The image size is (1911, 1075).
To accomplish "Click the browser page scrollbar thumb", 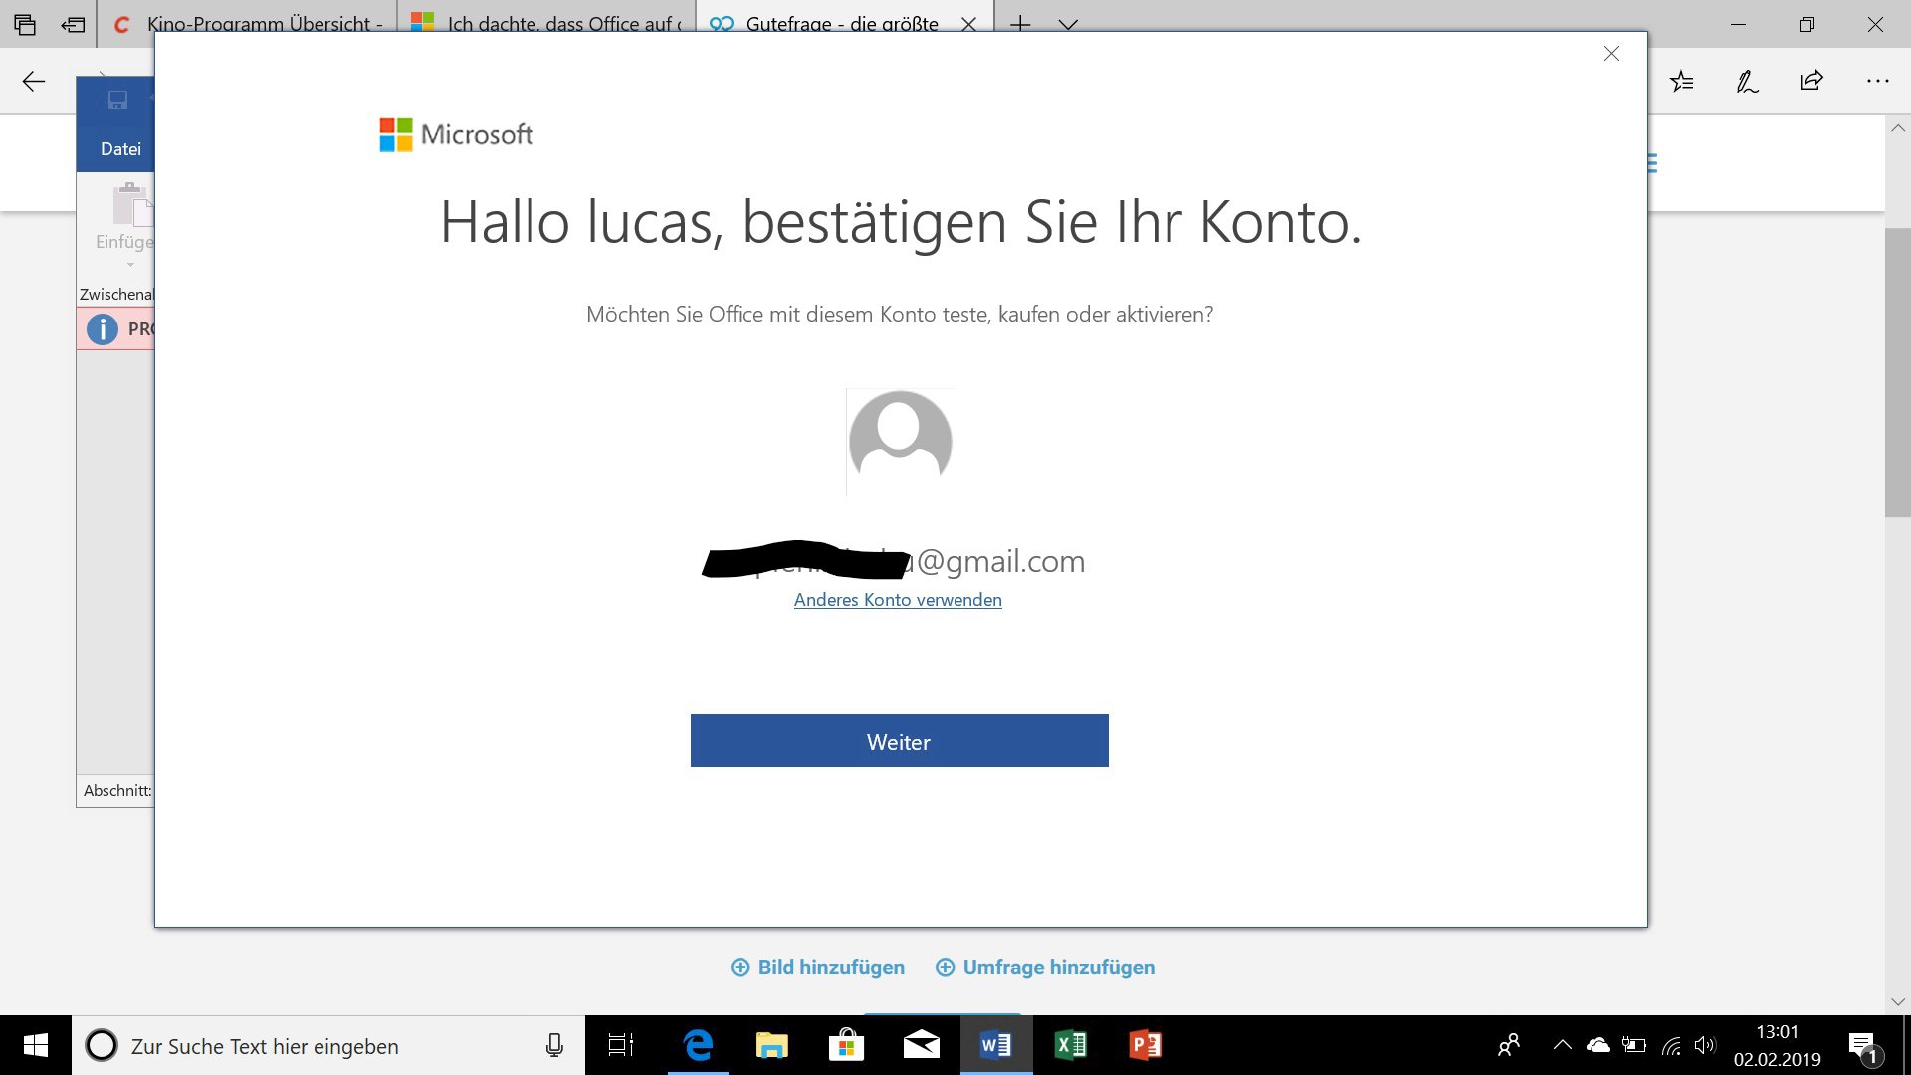I will tap(1898, 372).
